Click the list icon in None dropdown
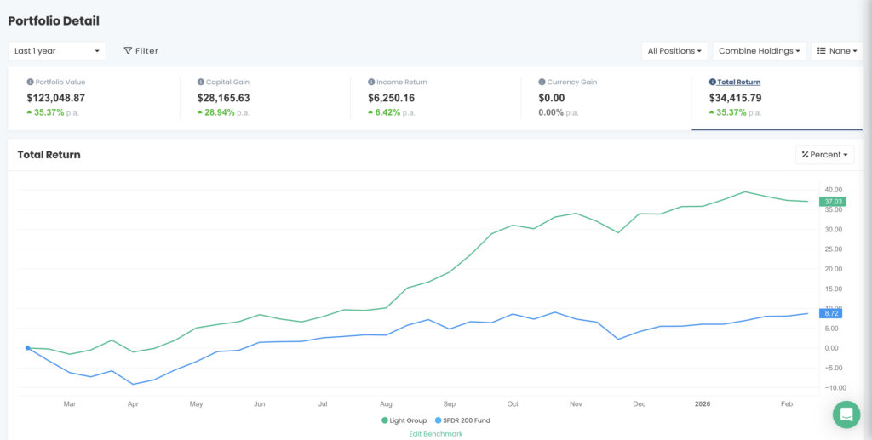The width and height of the screenshot is (872, 440). [822, 51]
